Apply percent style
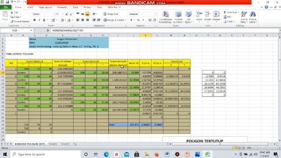 click(x=138, y=20)
